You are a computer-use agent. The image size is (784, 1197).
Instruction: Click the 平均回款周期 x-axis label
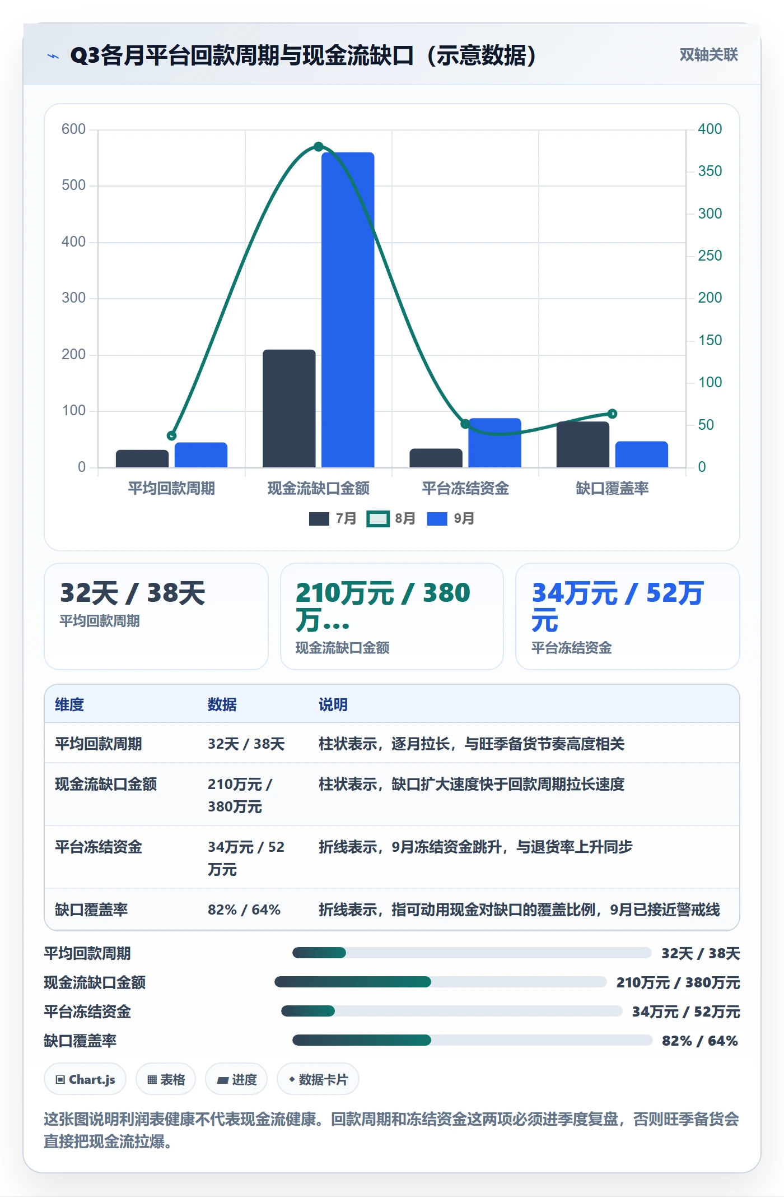(171, 488)
